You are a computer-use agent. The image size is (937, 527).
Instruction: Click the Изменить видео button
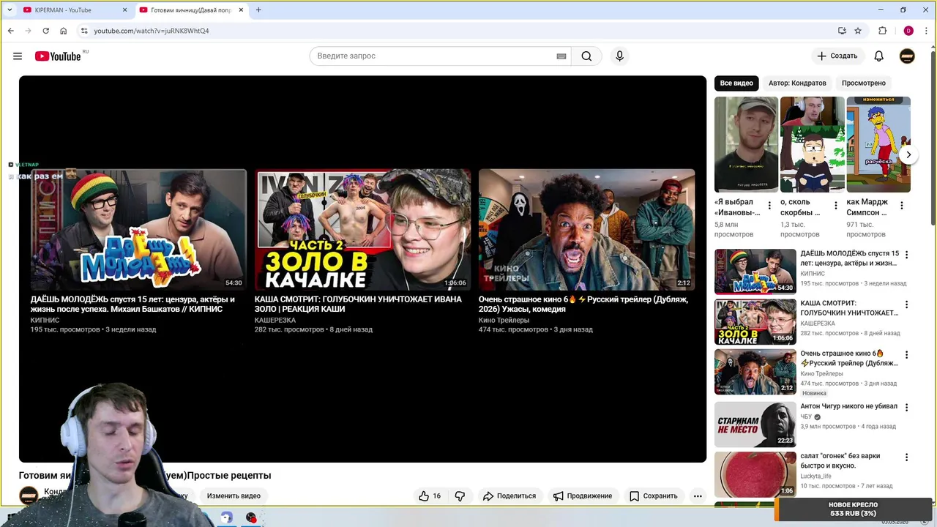point(234,496)
